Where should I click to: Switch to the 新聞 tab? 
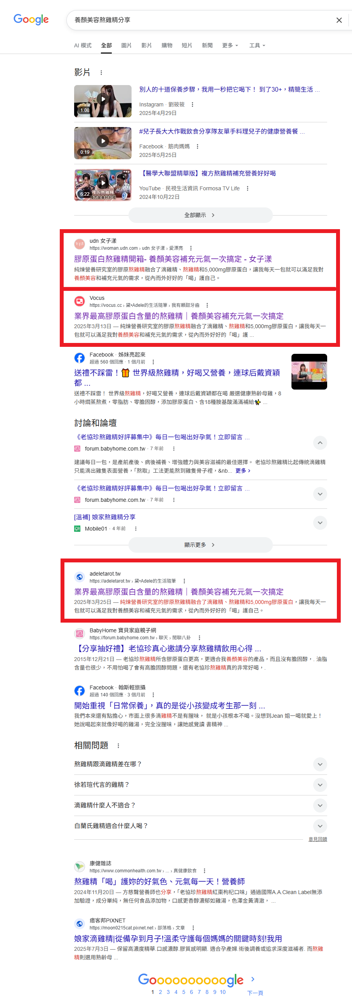point(207,45)
